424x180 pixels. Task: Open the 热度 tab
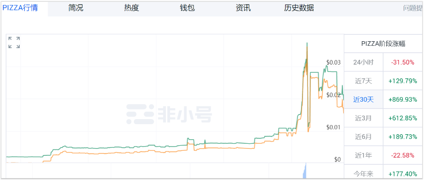132,8
